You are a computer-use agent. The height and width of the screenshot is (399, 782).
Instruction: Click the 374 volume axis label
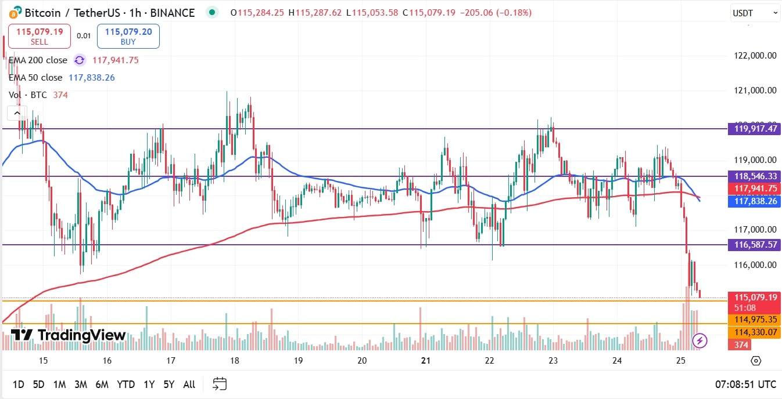click(739, 344)
